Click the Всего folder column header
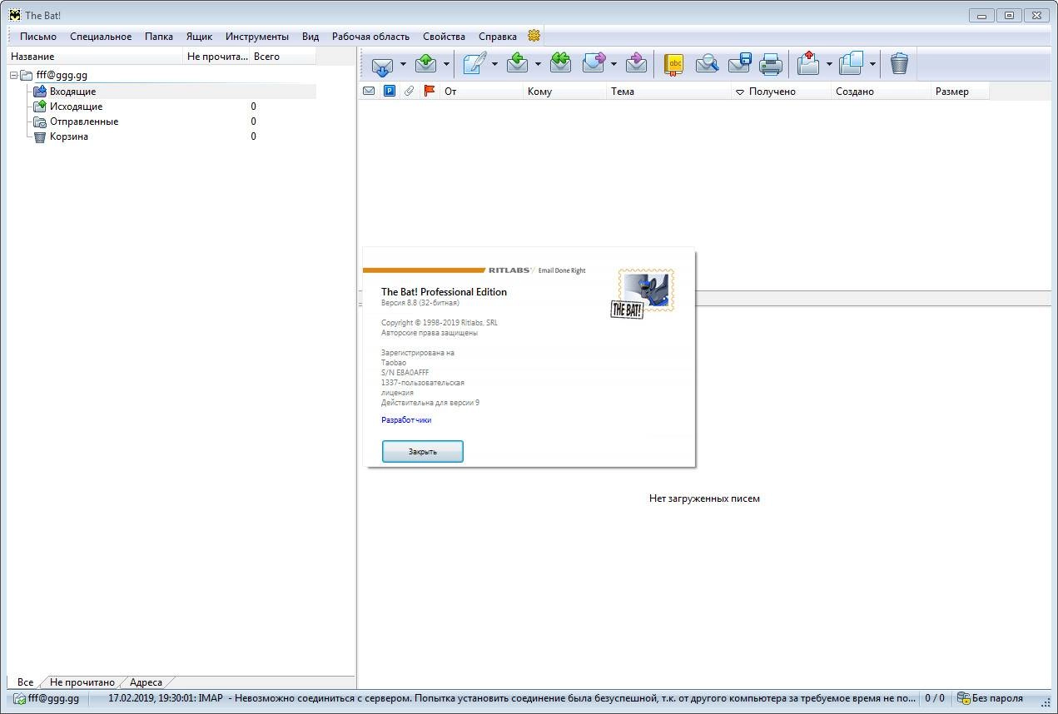 (283, 57)
